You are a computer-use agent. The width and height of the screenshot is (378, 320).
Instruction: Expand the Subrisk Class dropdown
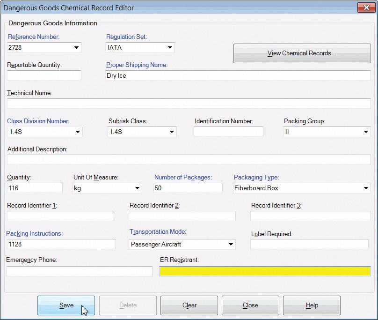tap(172, 132)
